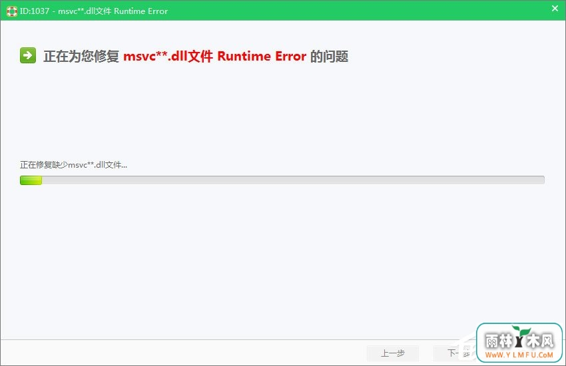Click the green repair progress bar
Image resolution: width=566 pixels, height=366 pixels.
pos(282,180)
